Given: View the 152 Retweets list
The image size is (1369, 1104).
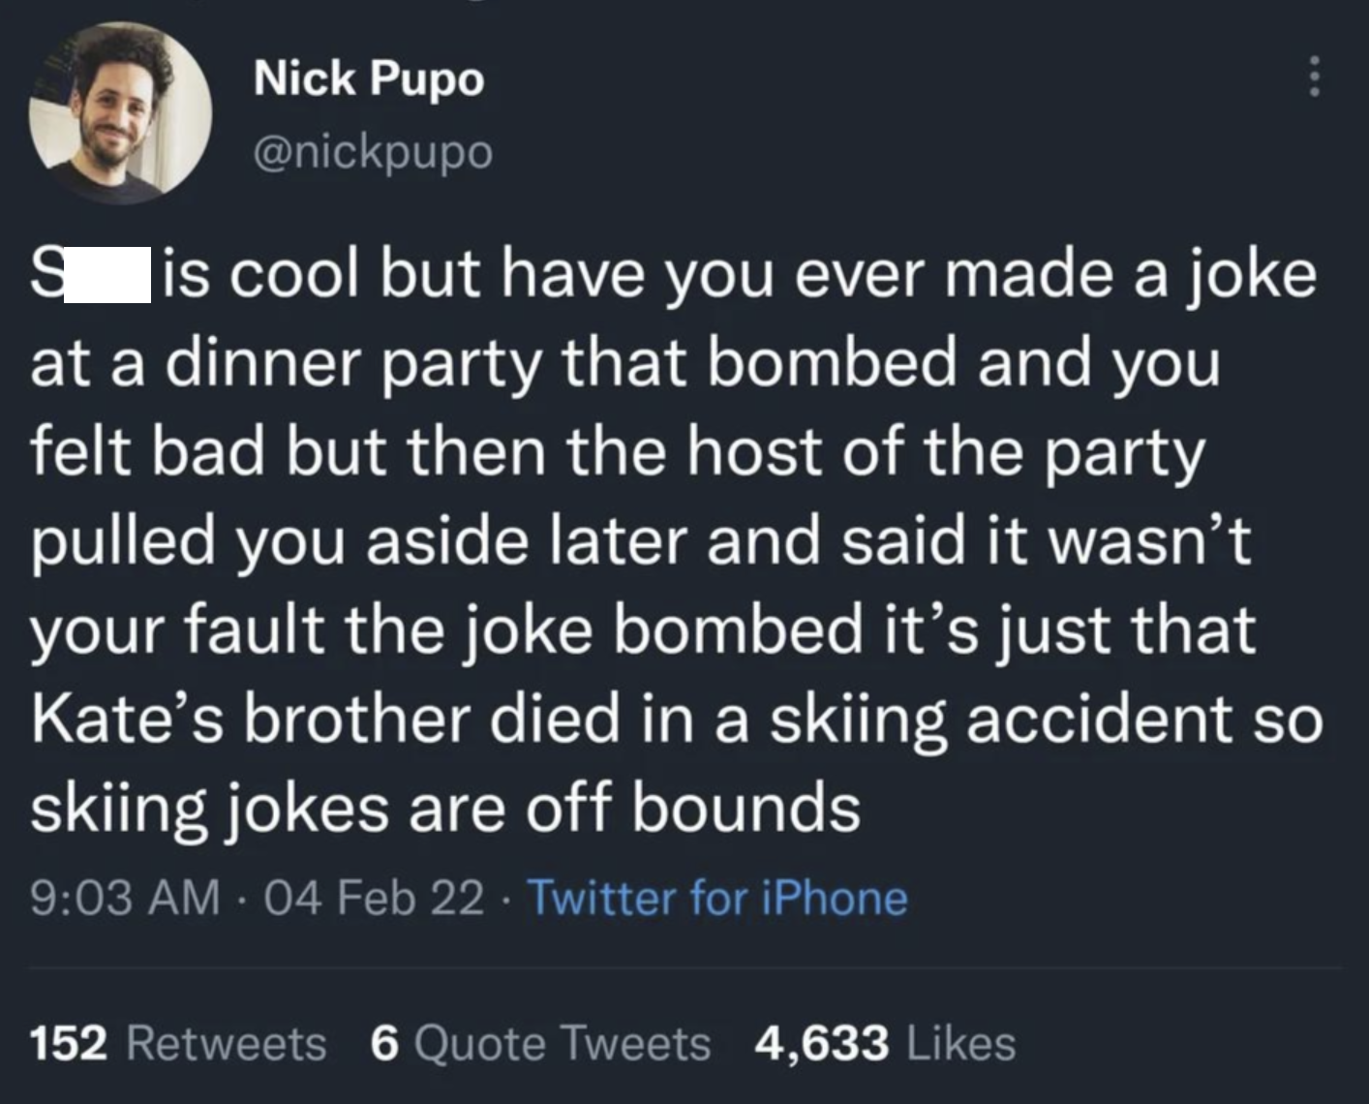Looking at the screenshot, I should point(178,1043).
